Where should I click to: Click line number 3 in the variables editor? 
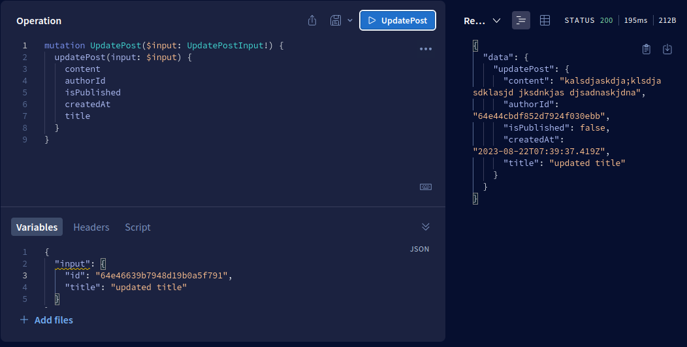coord(25,276)
